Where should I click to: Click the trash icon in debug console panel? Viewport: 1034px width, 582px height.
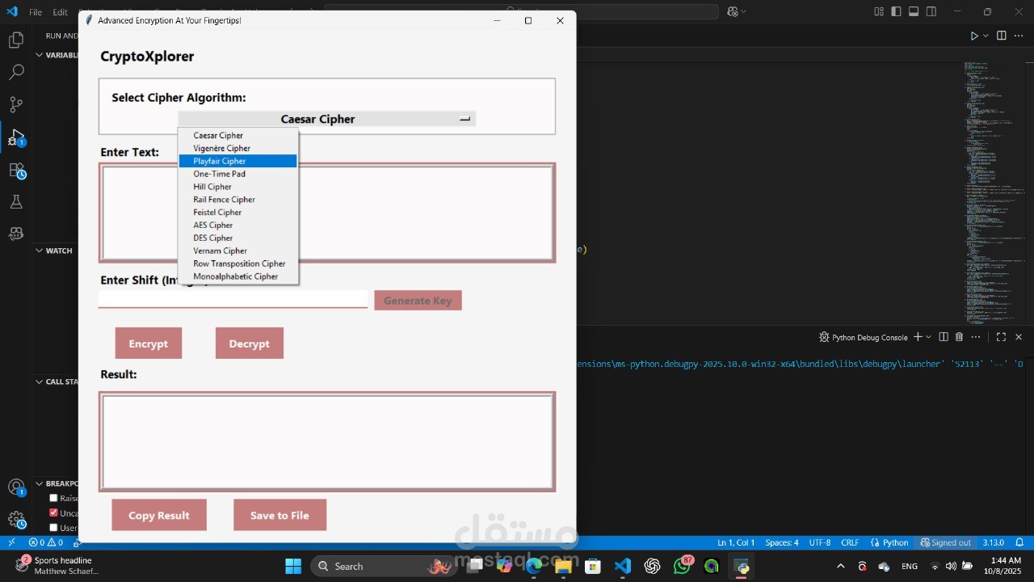[x=959, y=337]
